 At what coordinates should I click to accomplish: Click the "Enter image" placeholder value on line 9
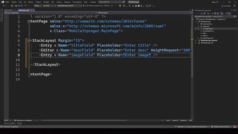[137, 55]
